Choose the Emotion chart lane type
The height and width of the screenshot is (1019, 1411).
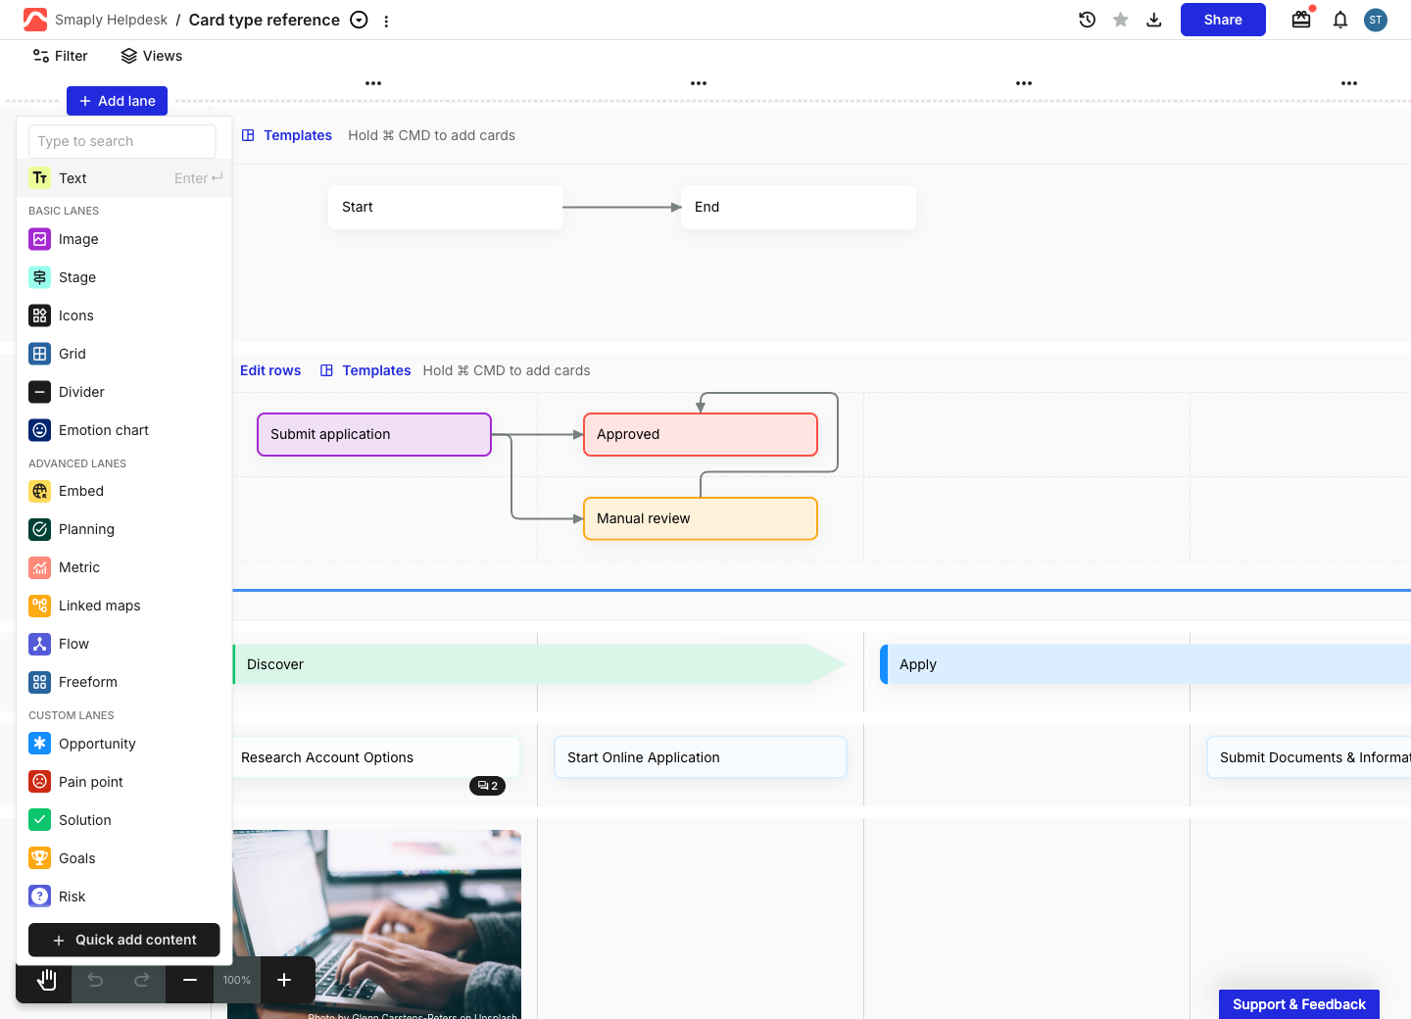124,430
